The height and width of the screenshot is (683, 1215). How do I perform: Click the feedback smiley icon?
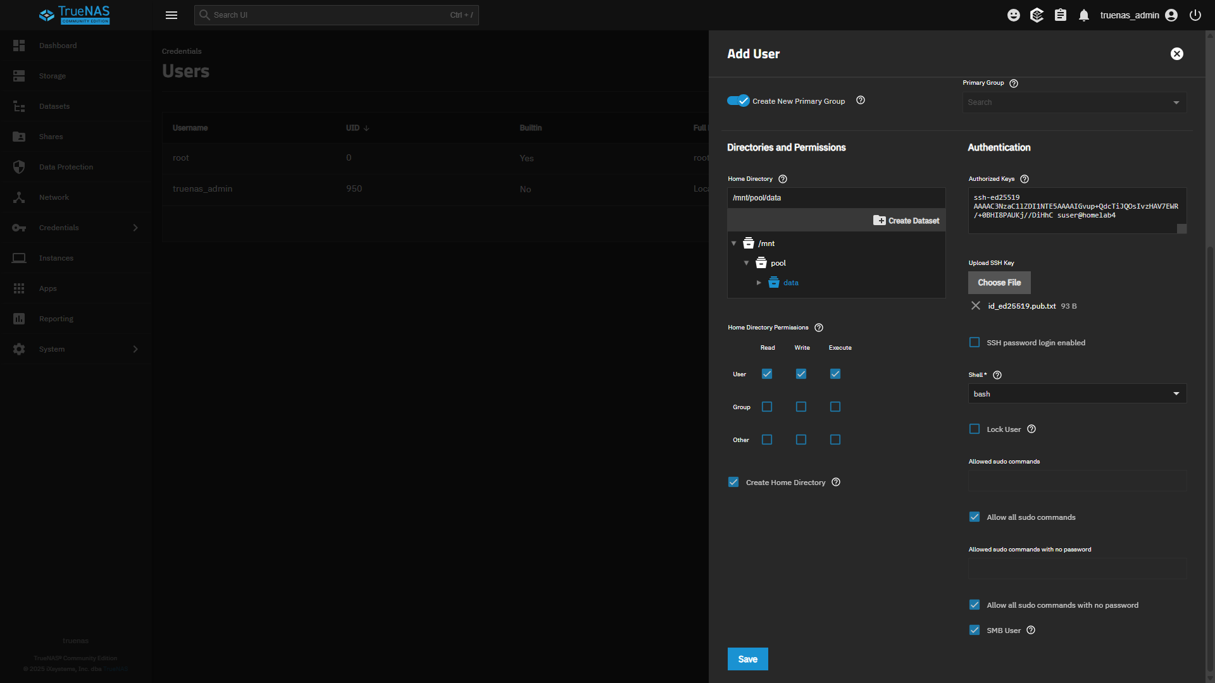point(1014,15)
